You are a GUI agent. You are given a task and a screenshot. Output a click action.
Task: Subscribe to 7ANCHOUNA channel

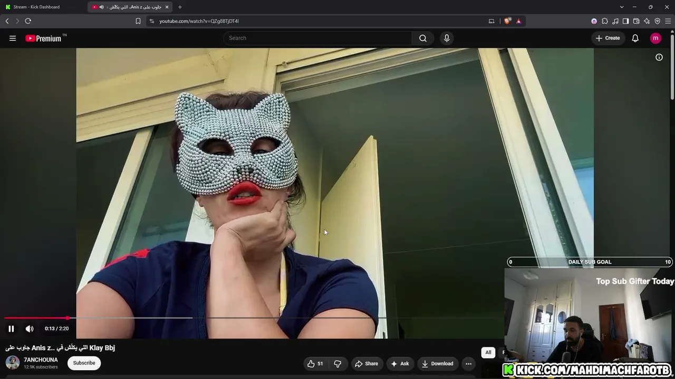click(84, 363)
